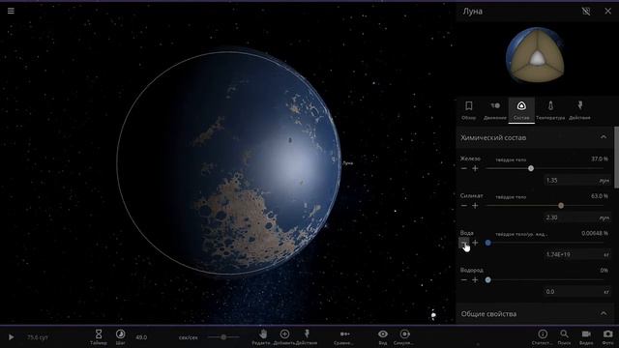The image size is (619, 348).
Task: Change the сек/сек time unit
Action: click(189, 337)
